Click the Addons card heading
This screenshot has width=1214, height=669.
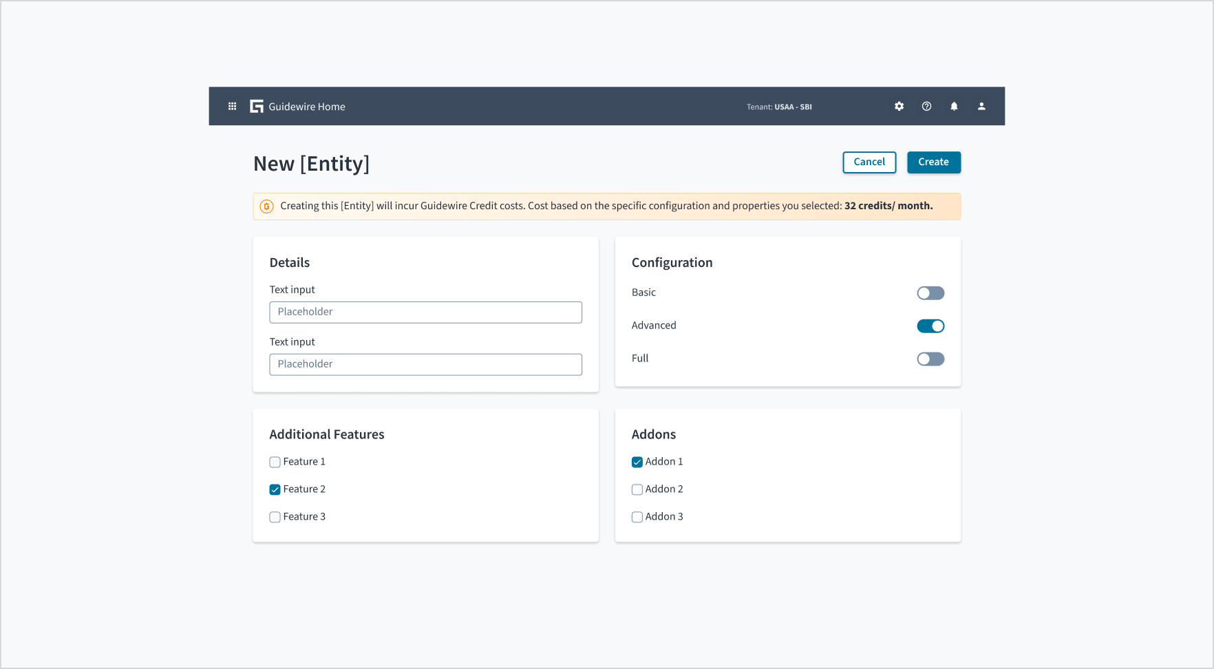click(654, 434)
